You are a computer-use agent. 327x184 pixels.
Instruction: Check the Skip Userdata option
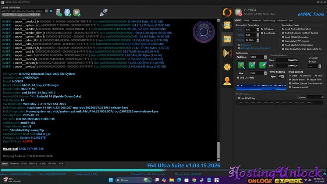tap(238, 78)
